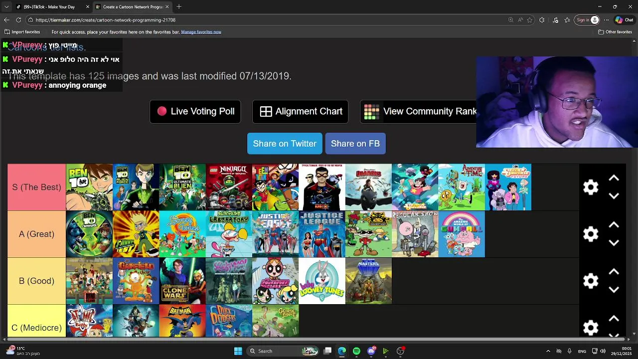Open browser Extensions puzzle icon
Image resolution: width=638 pixels, height=359 pixels.
point(542,20)
